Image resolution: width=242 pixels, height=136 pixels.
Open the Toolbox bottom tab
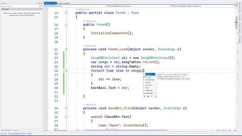16,130
